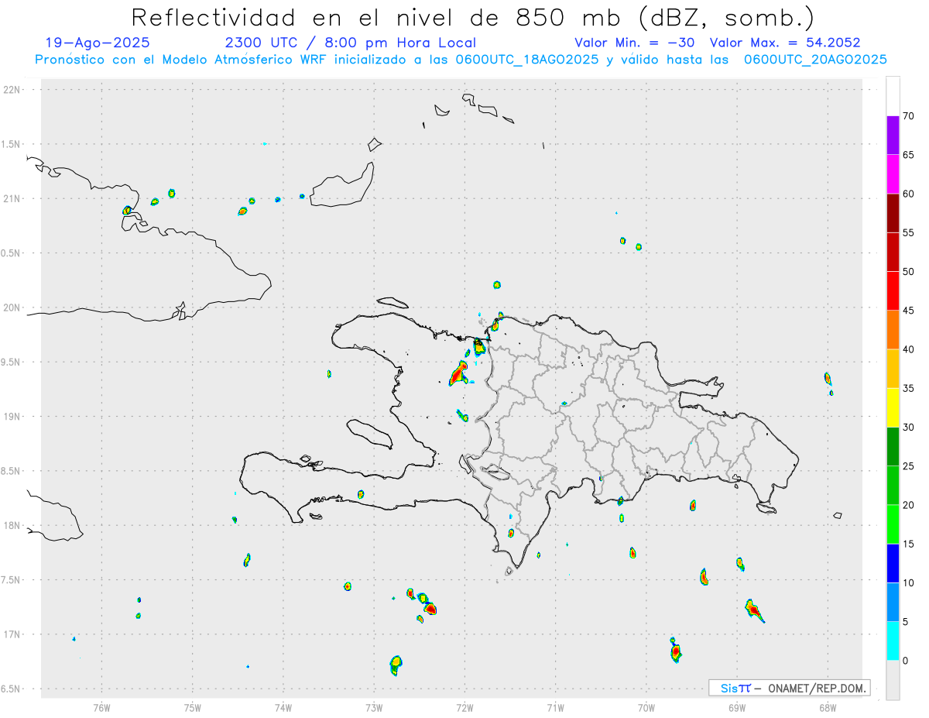Viewport: 929px width, 718px height.
Task: Click the colorbar label '45'
Action: pos(908,311)
